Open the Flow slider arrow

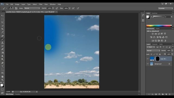pyautogui.click(x=70, y=8)
